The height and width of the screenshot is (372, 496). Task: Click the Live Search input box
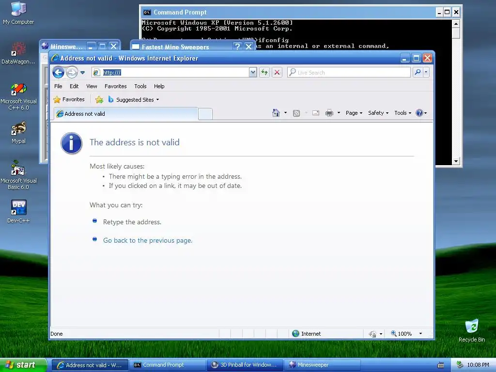tap(349, 73)
